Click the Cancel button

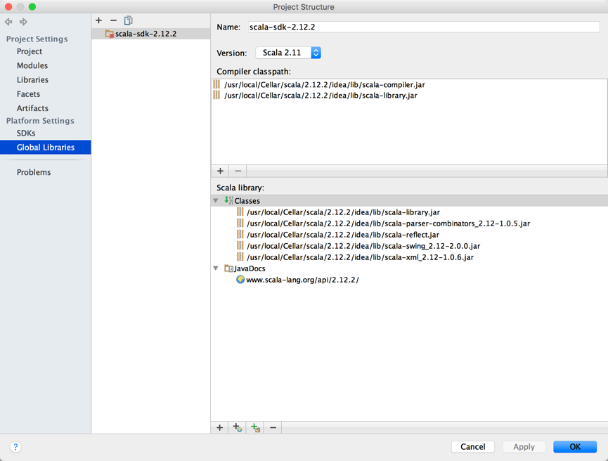[x=472, y=447]
